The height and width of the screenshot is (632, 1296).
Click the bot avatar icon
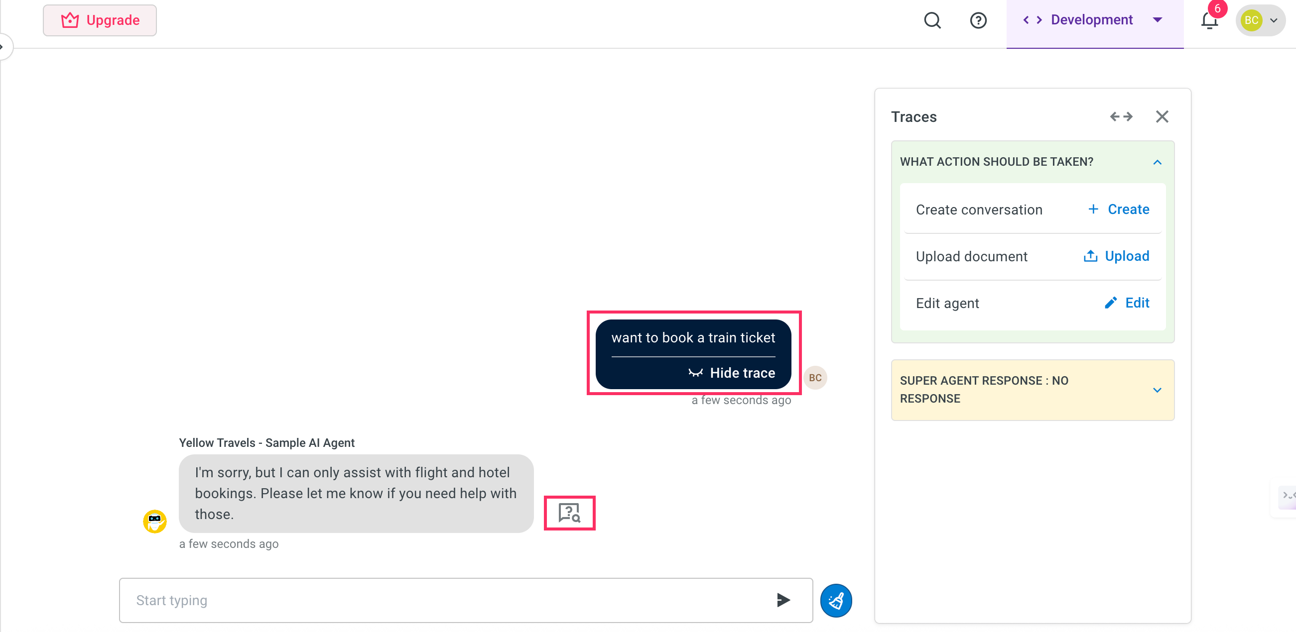click(155, 521)
